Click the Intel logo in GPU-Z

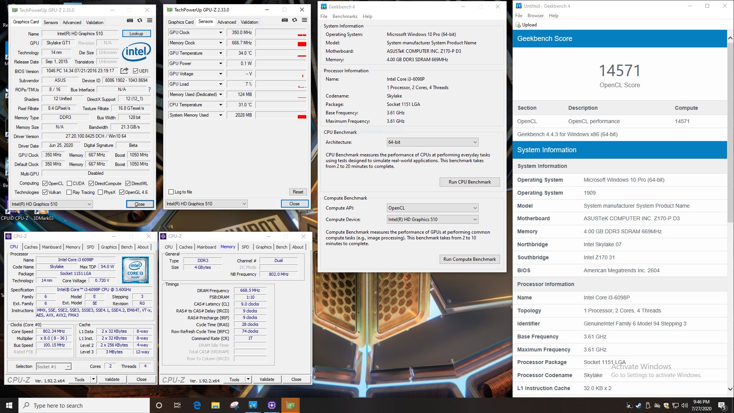tap(136, 52)
